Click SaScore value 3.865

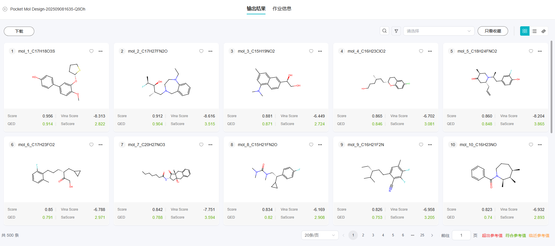(x=539, y=124)
